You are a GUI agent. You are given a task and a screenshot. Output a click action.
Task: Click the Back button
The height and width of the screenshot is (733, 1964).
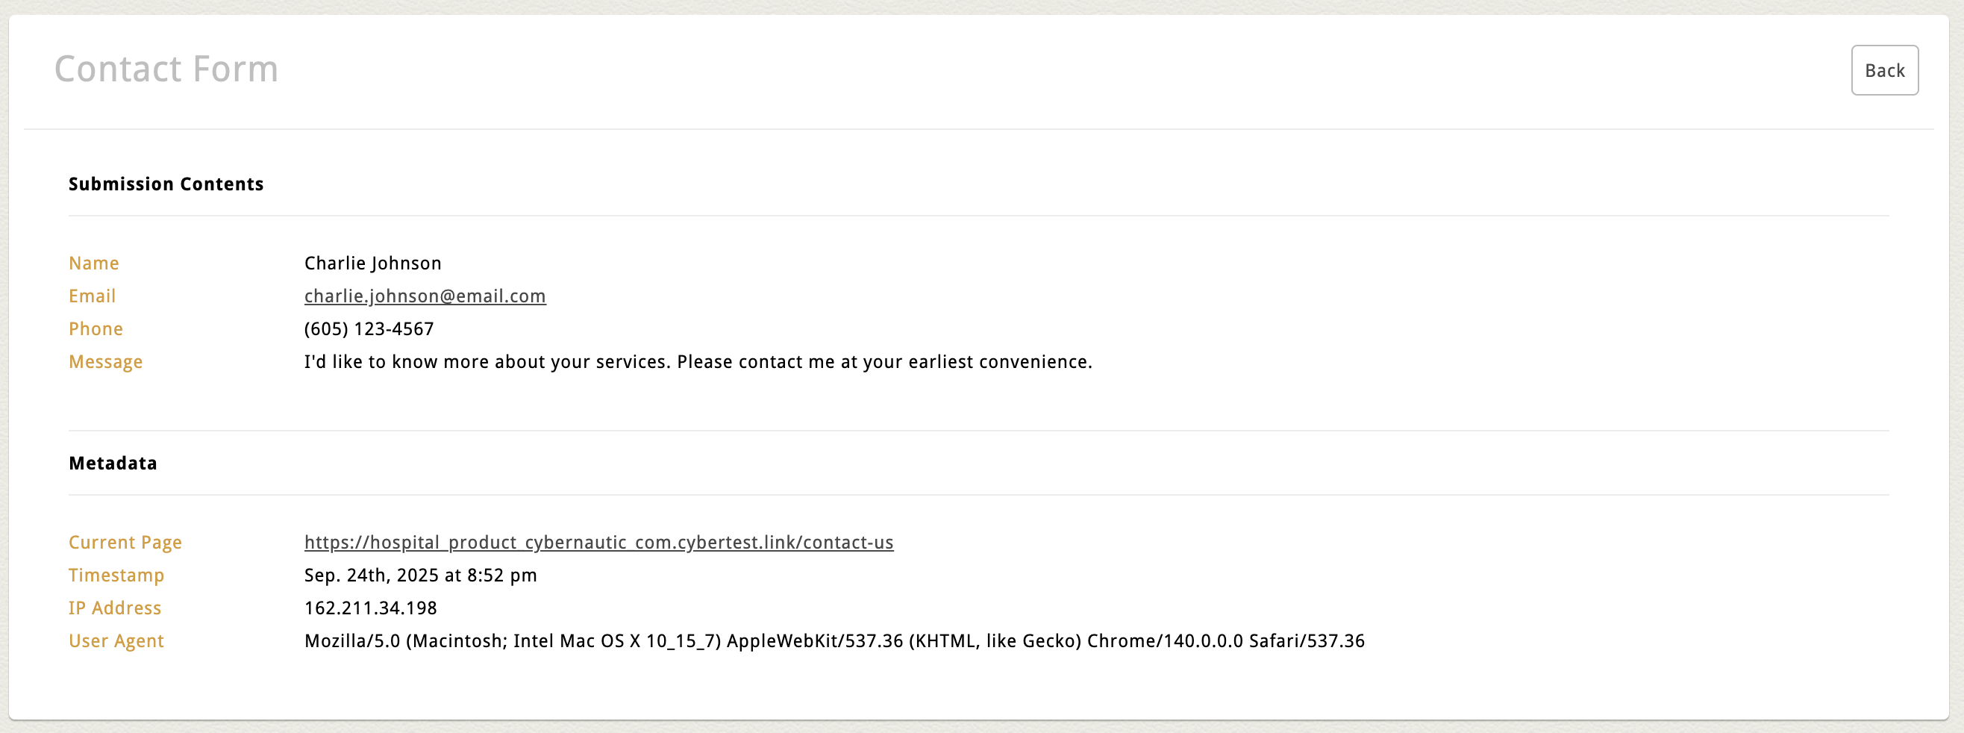click(1884, 70)
